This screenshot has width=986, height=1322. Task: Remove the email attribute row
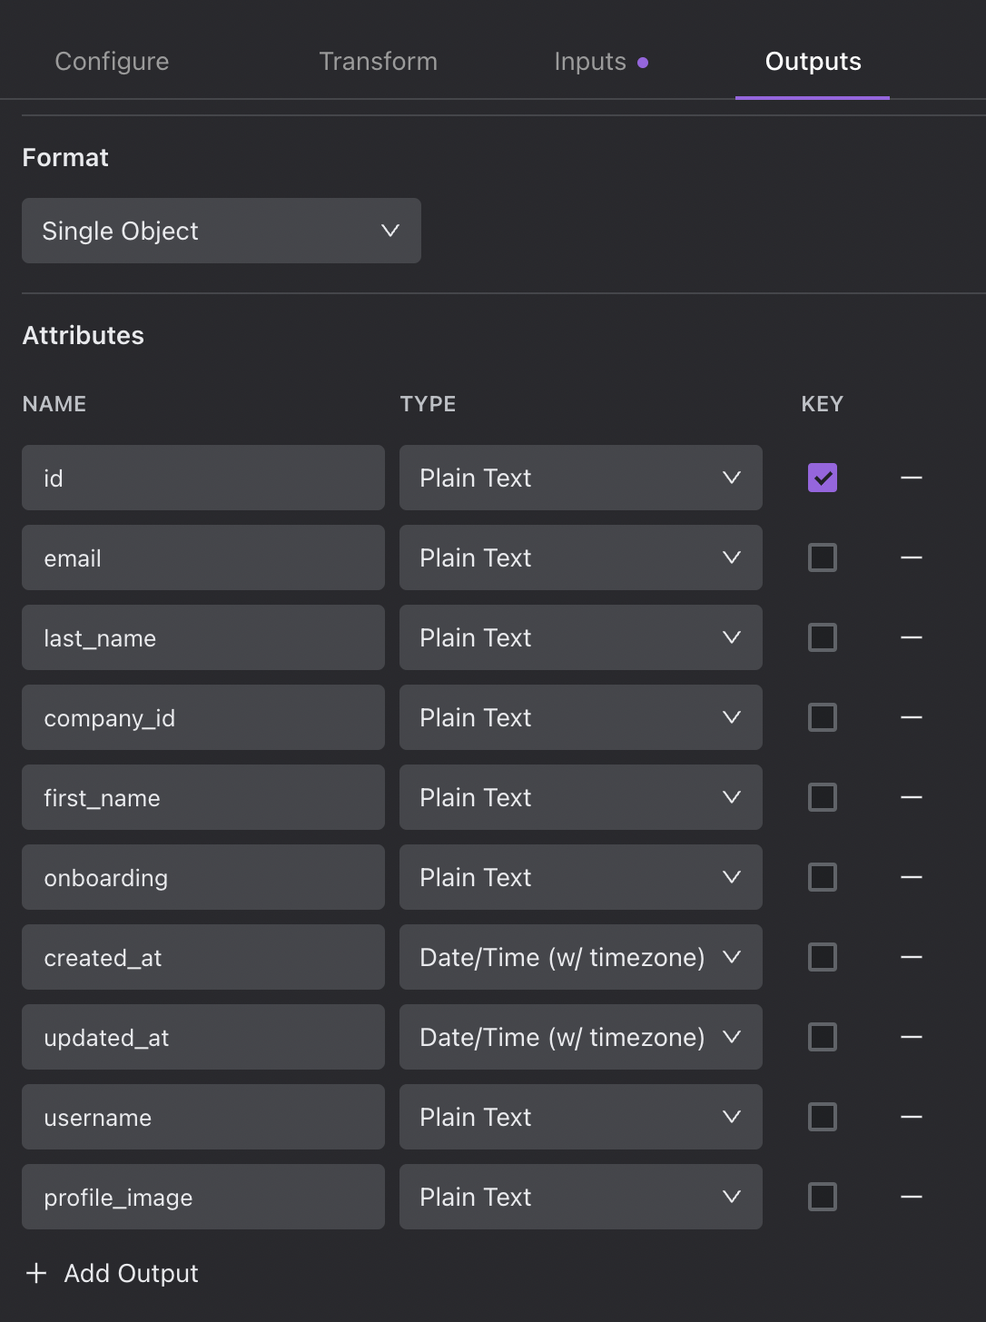click(911, 557)
